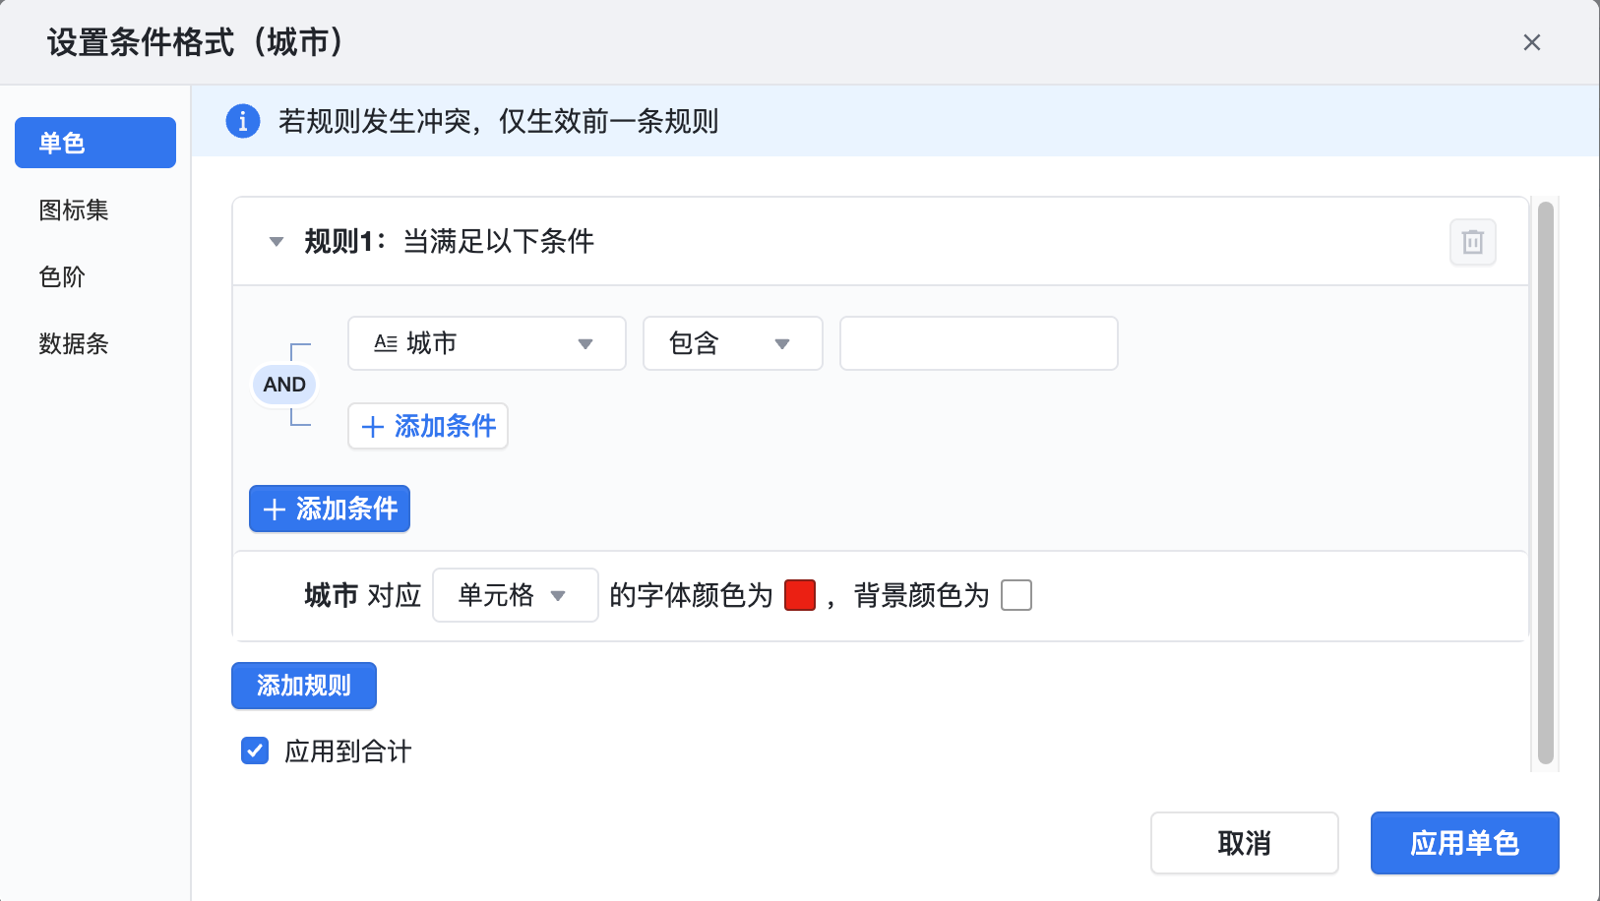Click the blue info icon in banner
Image resolution: width=1600 pixels, height=901 pixels.
coord(243,121)
